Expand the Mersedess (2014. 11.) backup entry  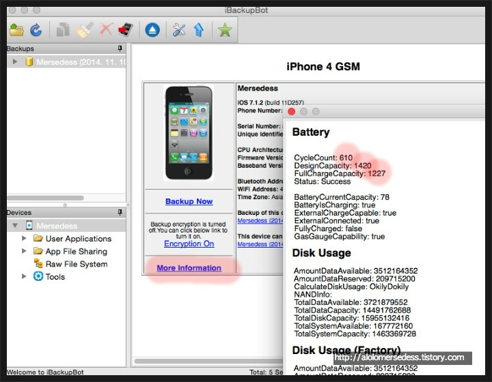pos(15,61)
